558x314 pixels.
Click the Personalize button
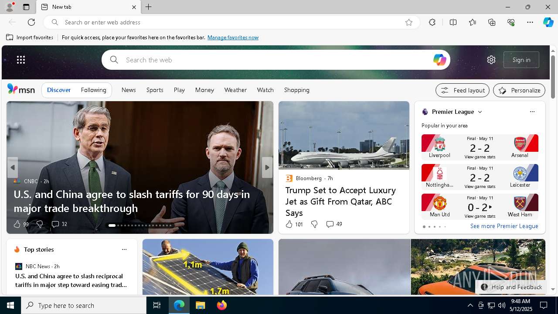519,90
